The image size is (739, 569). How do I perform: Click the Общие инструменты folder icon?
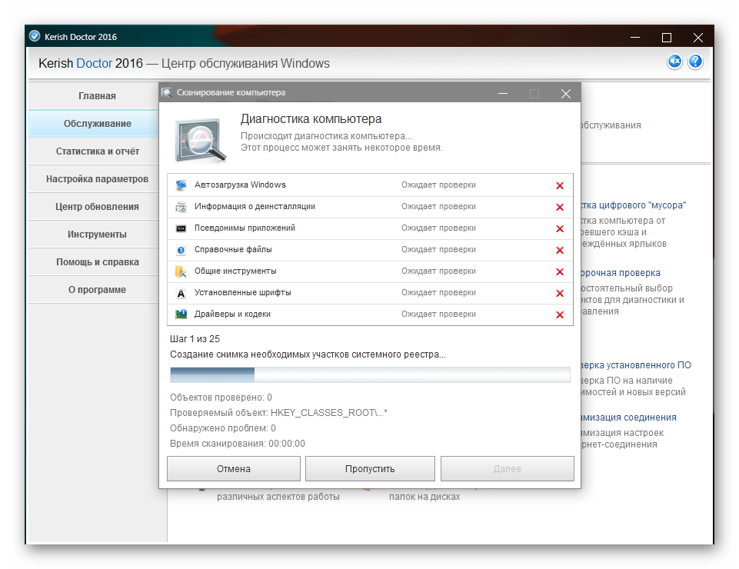181,272
